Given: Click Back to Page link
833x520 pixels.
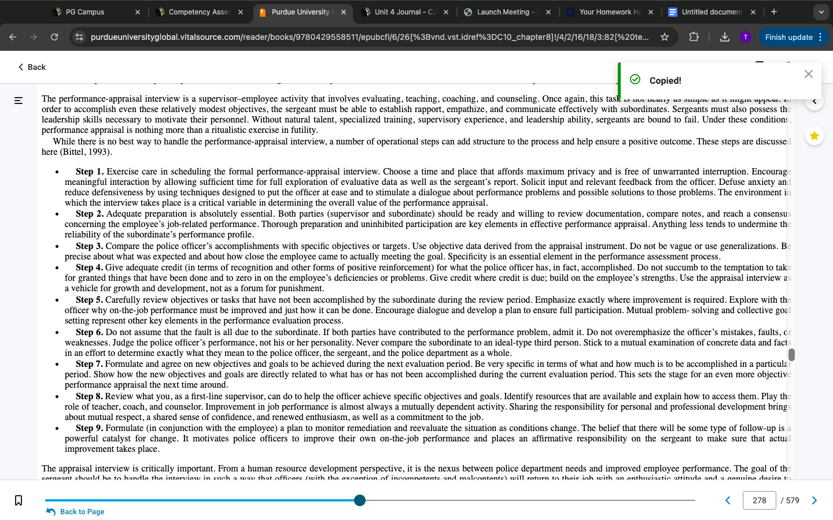Looking at the screenshot, I should coord(76,512).
